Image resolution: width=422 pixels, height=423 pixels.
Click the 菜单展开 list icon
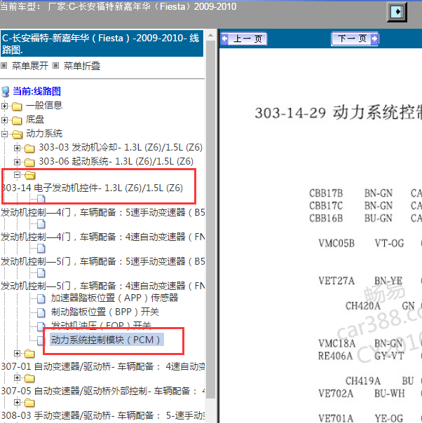(x=4, y=66)
